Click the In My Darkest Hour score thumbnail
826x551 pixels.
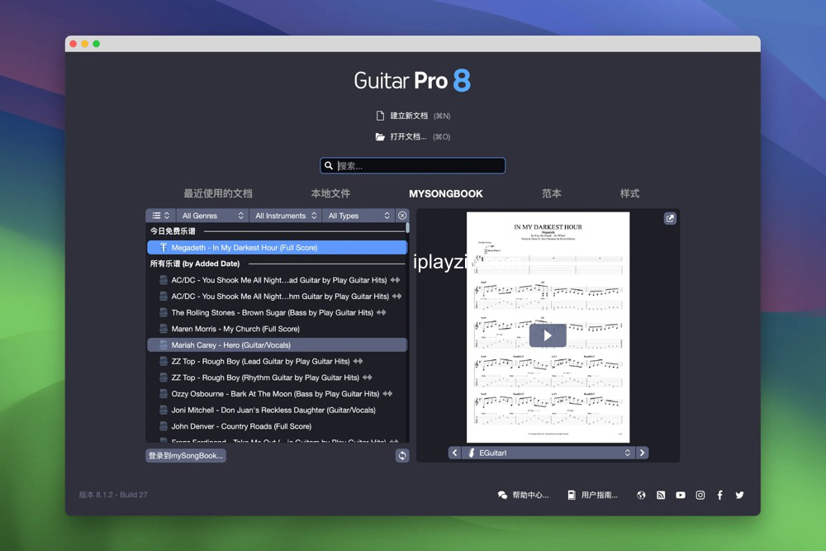tap(548, 327)
